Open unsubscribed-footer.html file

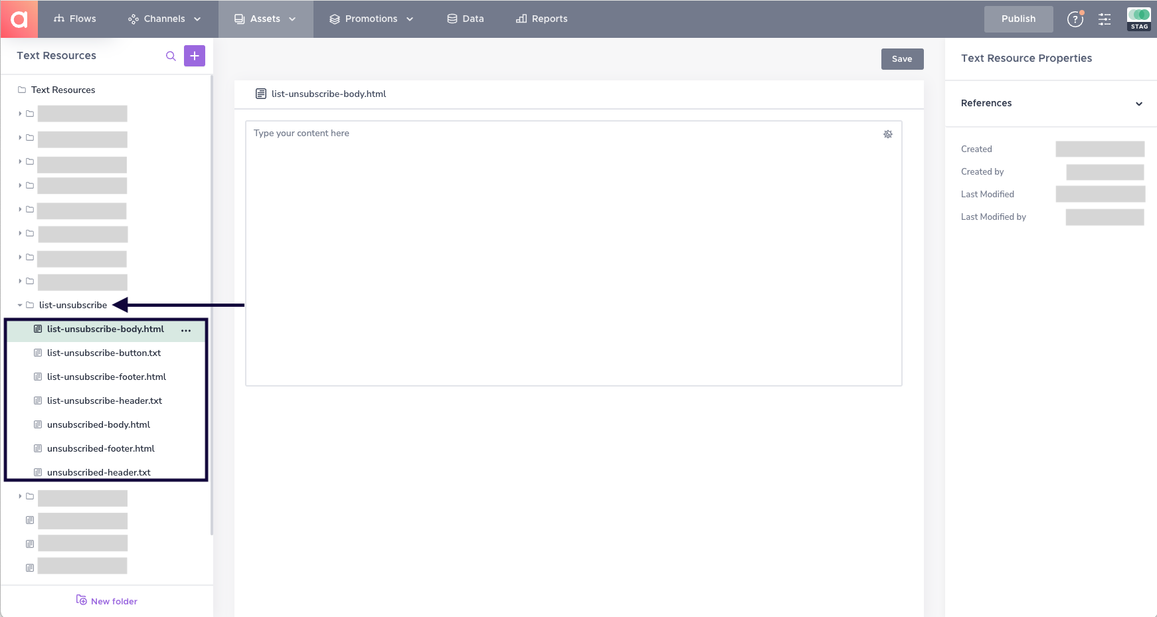100,448
